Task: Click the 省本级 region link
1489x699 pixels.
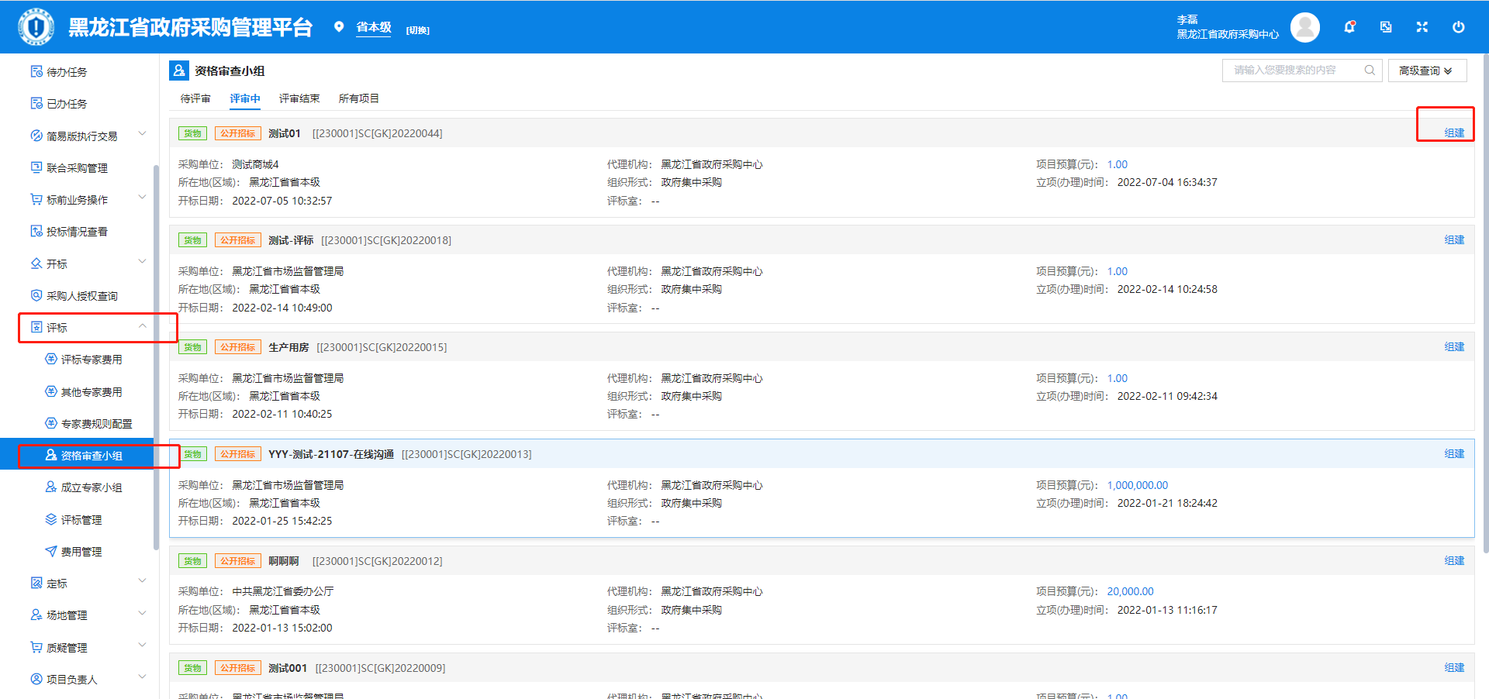Action: (373, 27)
